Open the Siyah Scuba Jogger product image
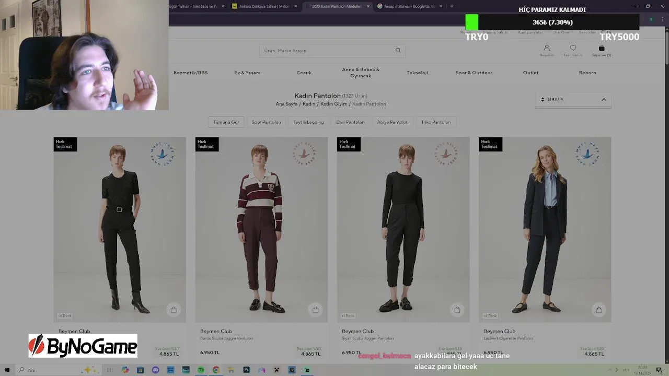Viewport: 669px width, 376px height. tap(403, 229)
